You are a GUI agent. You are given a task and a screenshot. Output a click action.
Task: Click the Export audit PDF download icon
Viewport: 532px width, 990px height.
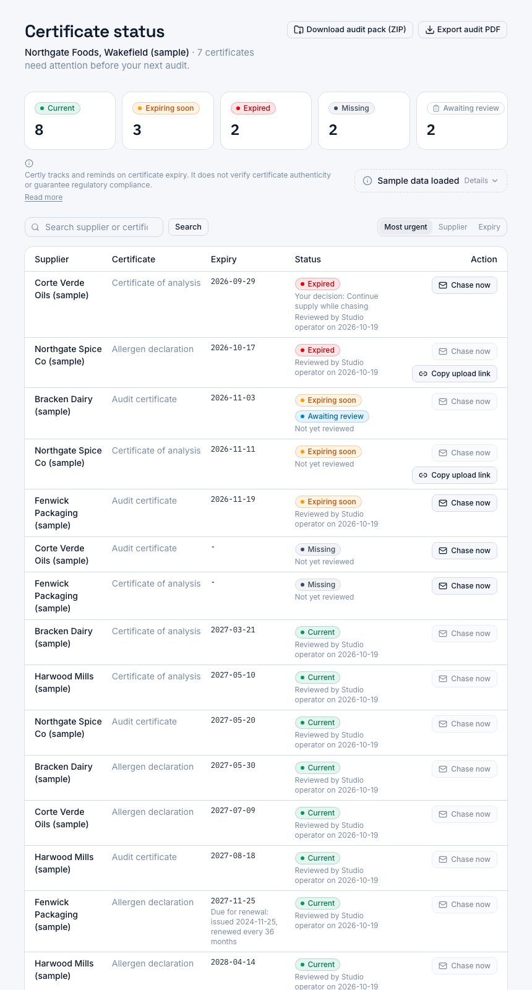click(x=430, y=30)
